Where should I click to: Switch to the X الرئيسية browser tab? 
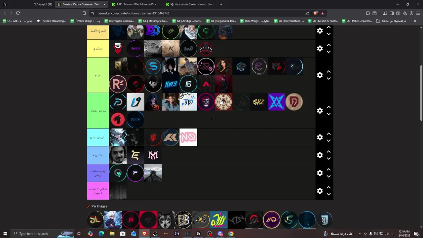point(27,4)
